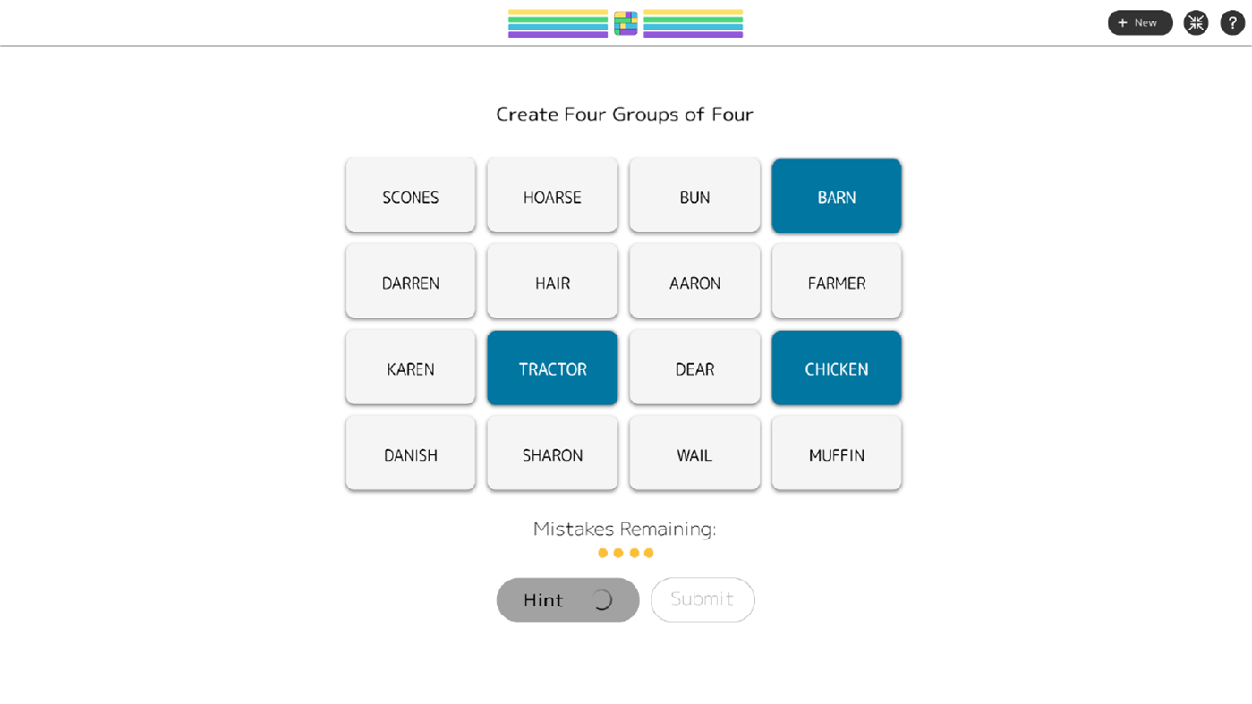The height and width of the screenshot is (704, 1252).
Task: Select the AARON word tile
Action: coord(694,283)
